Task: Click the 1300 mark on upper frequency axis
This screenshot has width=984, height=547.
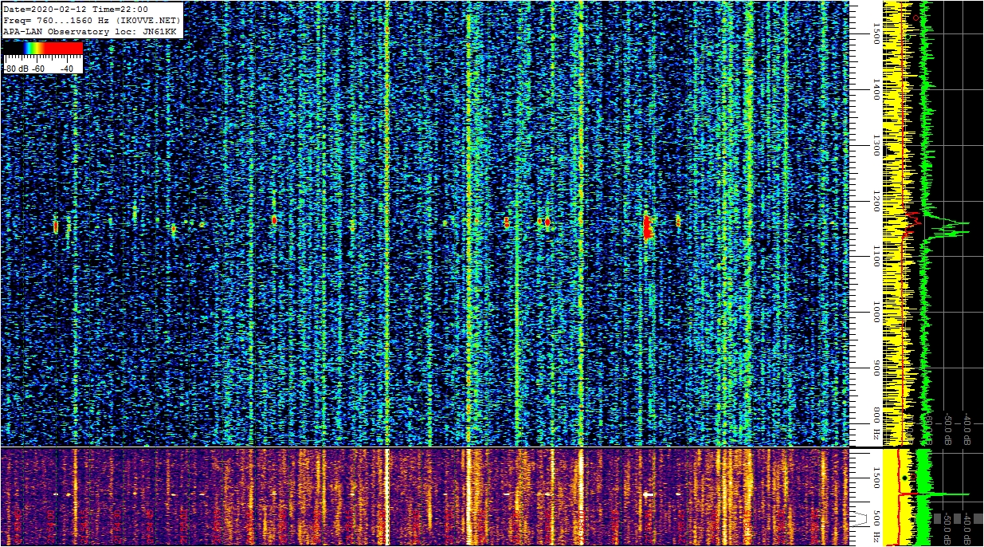Action: (x=876, y=145)
